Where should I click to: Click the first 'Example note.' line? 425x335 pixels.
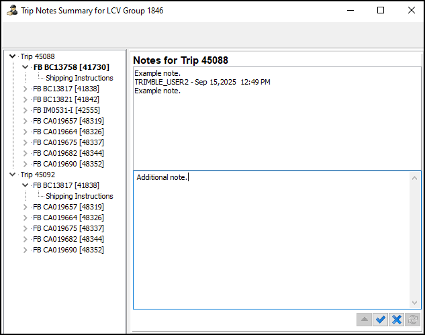[x=158, y=73]
